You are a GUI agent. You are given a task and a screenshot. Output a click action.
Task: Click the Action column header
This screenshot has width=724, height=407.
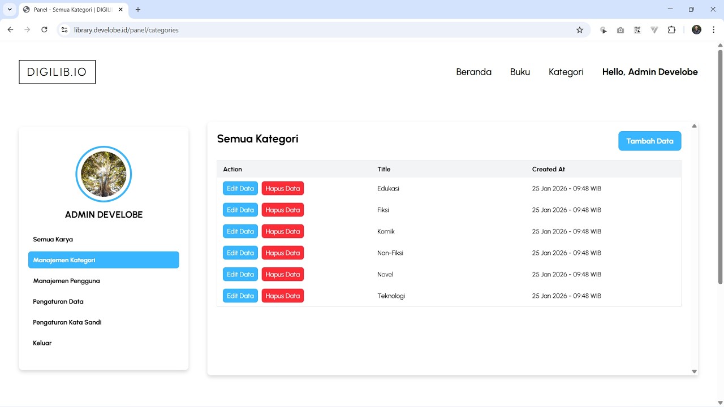pyautogui.click(x=232, y=169)
